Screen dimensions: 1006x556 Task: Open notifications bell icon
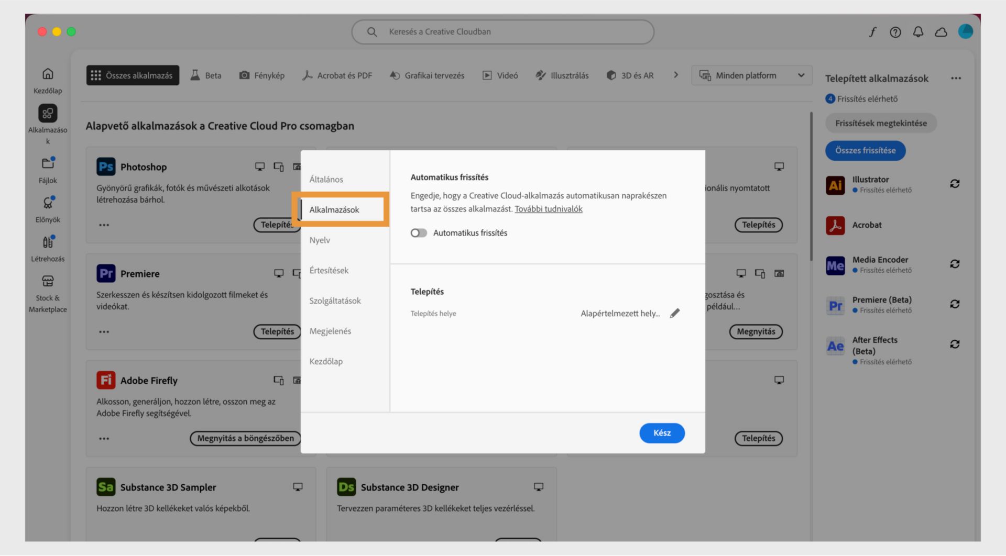click(x=918, y=32)
